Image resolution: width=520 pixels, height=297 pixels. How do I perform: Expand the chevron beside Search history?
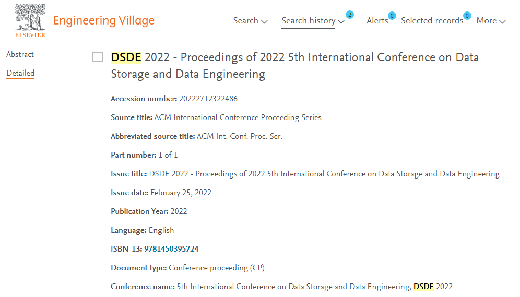click(x=341, y=22)
